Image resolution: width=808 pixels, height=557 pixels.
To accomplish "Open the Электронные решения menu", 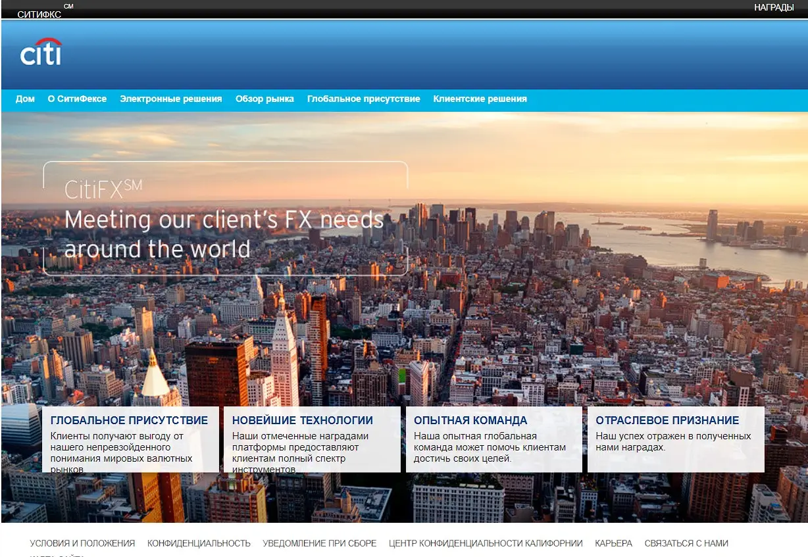I will pyautogui.click(x=171, y=99).
